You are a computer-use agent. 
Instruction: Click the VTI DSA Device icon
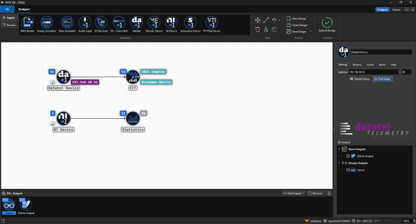[x=211, y=23]
